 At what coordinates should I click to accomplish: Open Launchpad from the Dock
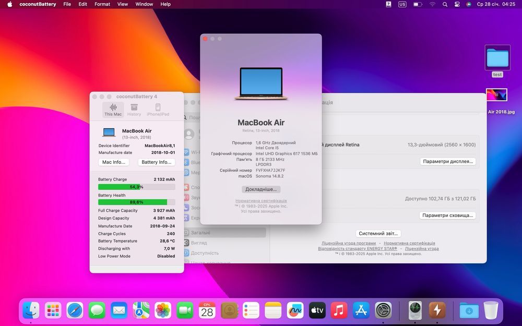click(x=53, y=311)
